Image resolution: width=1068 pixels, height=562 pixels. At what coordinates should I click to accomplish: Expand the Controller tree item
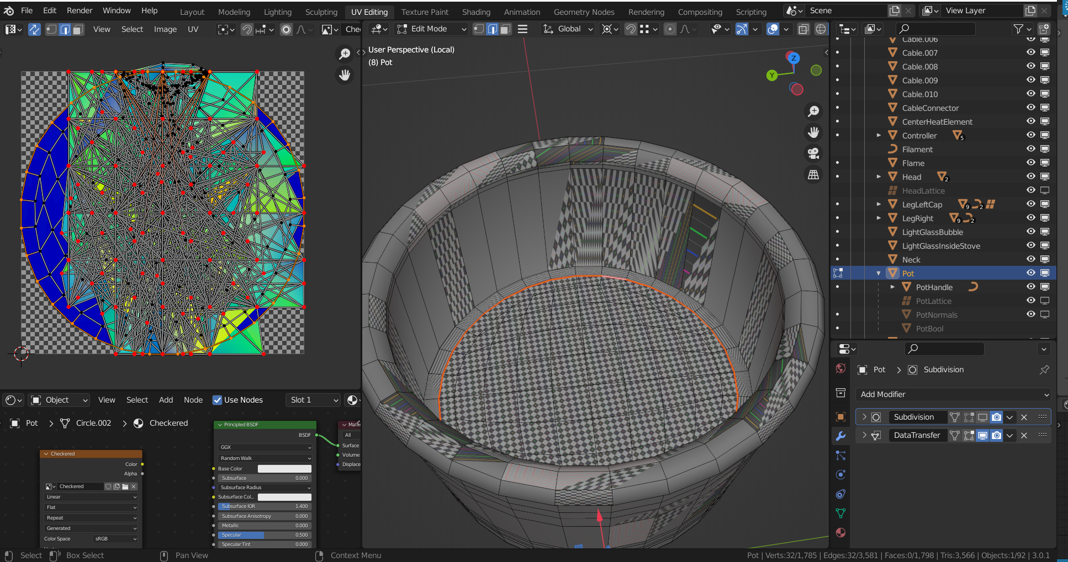pyautogui.click(x=879, y=136)
